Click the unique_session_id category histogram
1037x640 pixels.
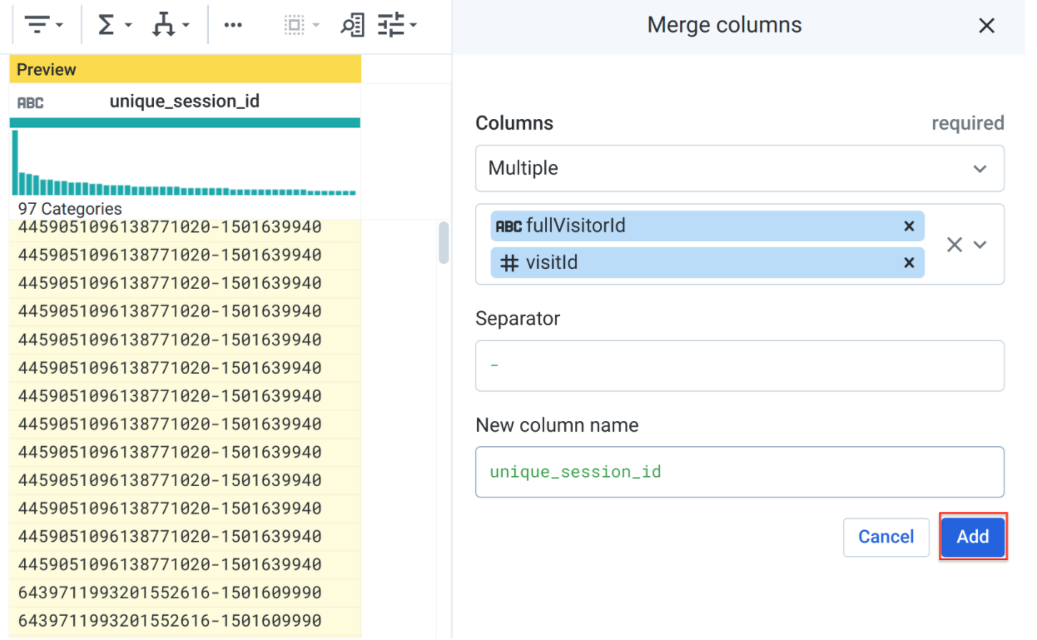[185, 162]
